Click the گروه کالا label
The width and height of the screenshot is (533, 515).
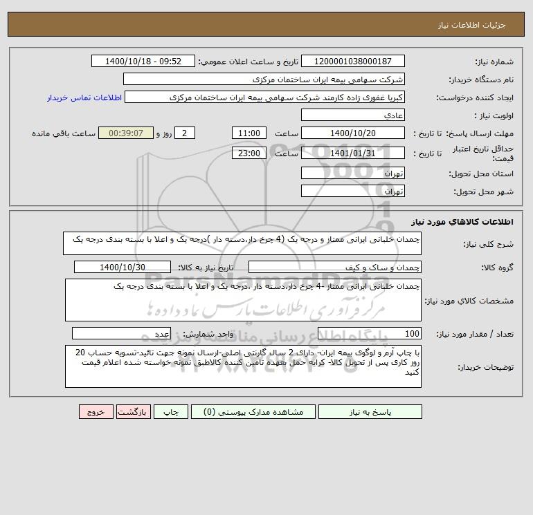[x=497, y=268]
